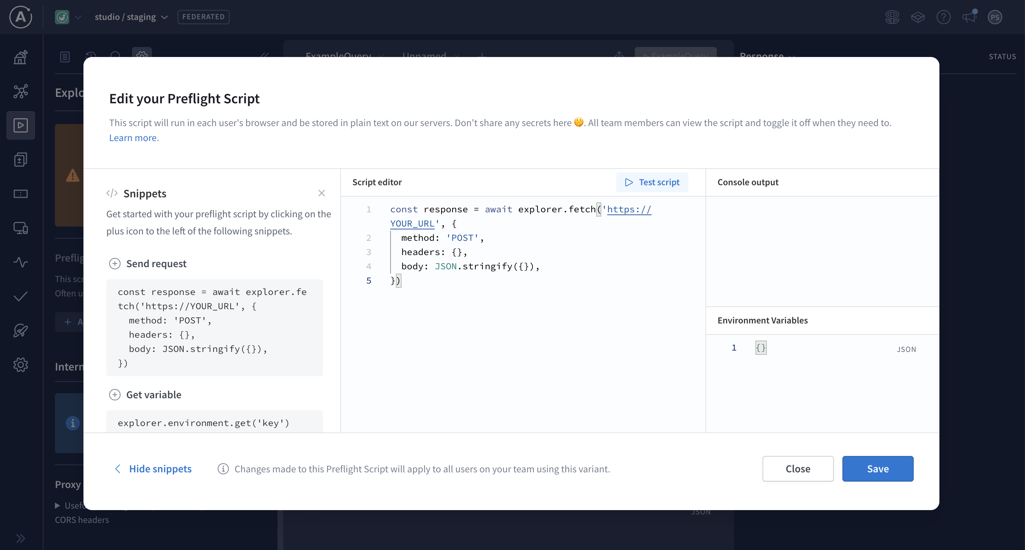Image resolution: width=1025 pixels, height=550 pixels.
Task: Insert the Send request snippet via its plus icon
Action: (114, 264)
